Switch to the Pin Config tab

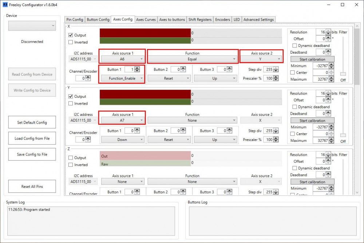tap(75, 20)
